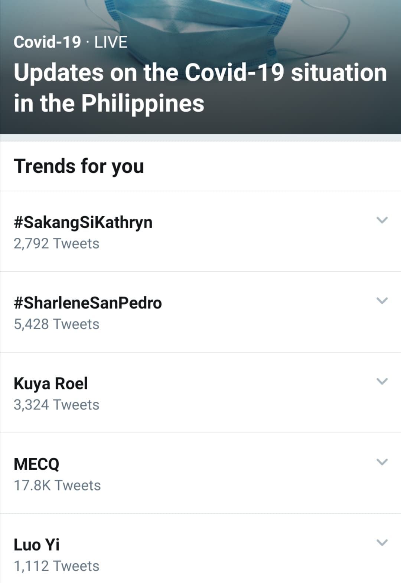This screenshot has width=401, height=583.
Task: Expand options chevron for #SakangSiKathryn trend
Action: point(382,220)
